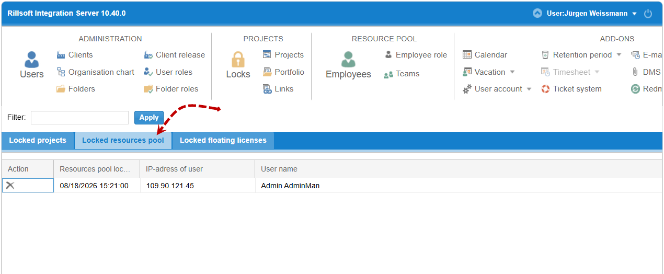Open Employees in Resource Pool
664x274 pixels.
[348, 65]
